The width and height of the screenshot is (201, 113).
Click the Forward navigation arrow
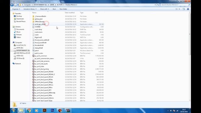coord(15,5)
